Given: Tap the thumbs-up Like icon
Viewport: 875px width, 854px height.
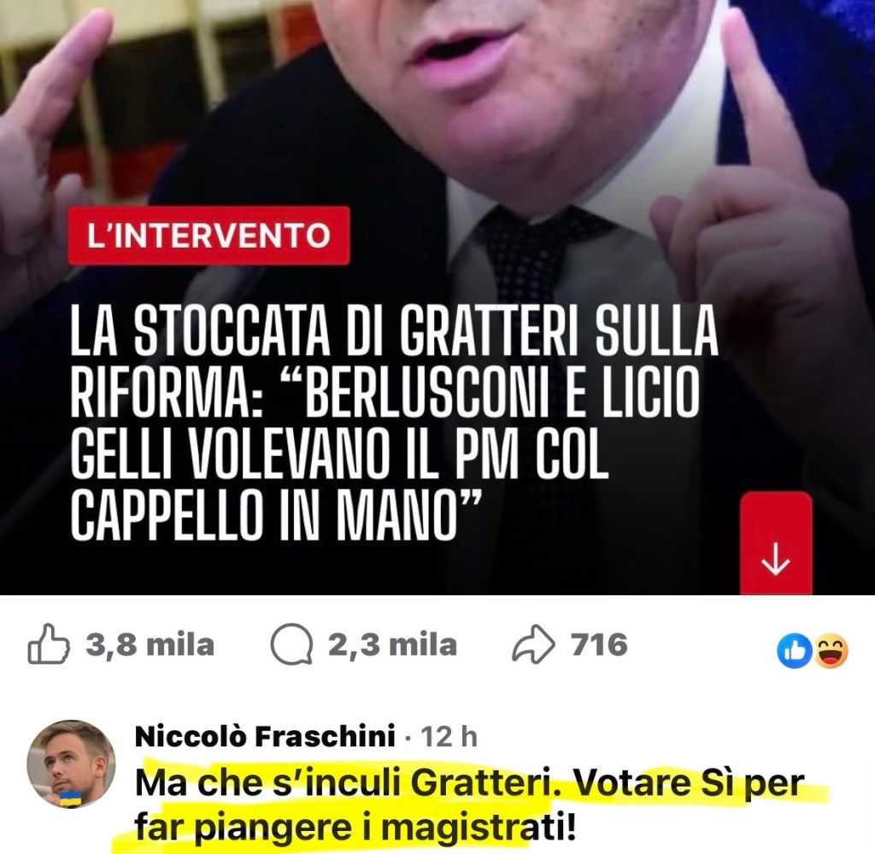Looking at the screenshot, I should [x=49, y=644].
